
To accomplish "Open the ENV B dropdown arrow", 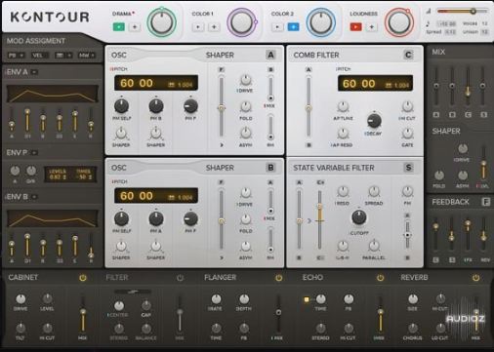I will 34,197.
